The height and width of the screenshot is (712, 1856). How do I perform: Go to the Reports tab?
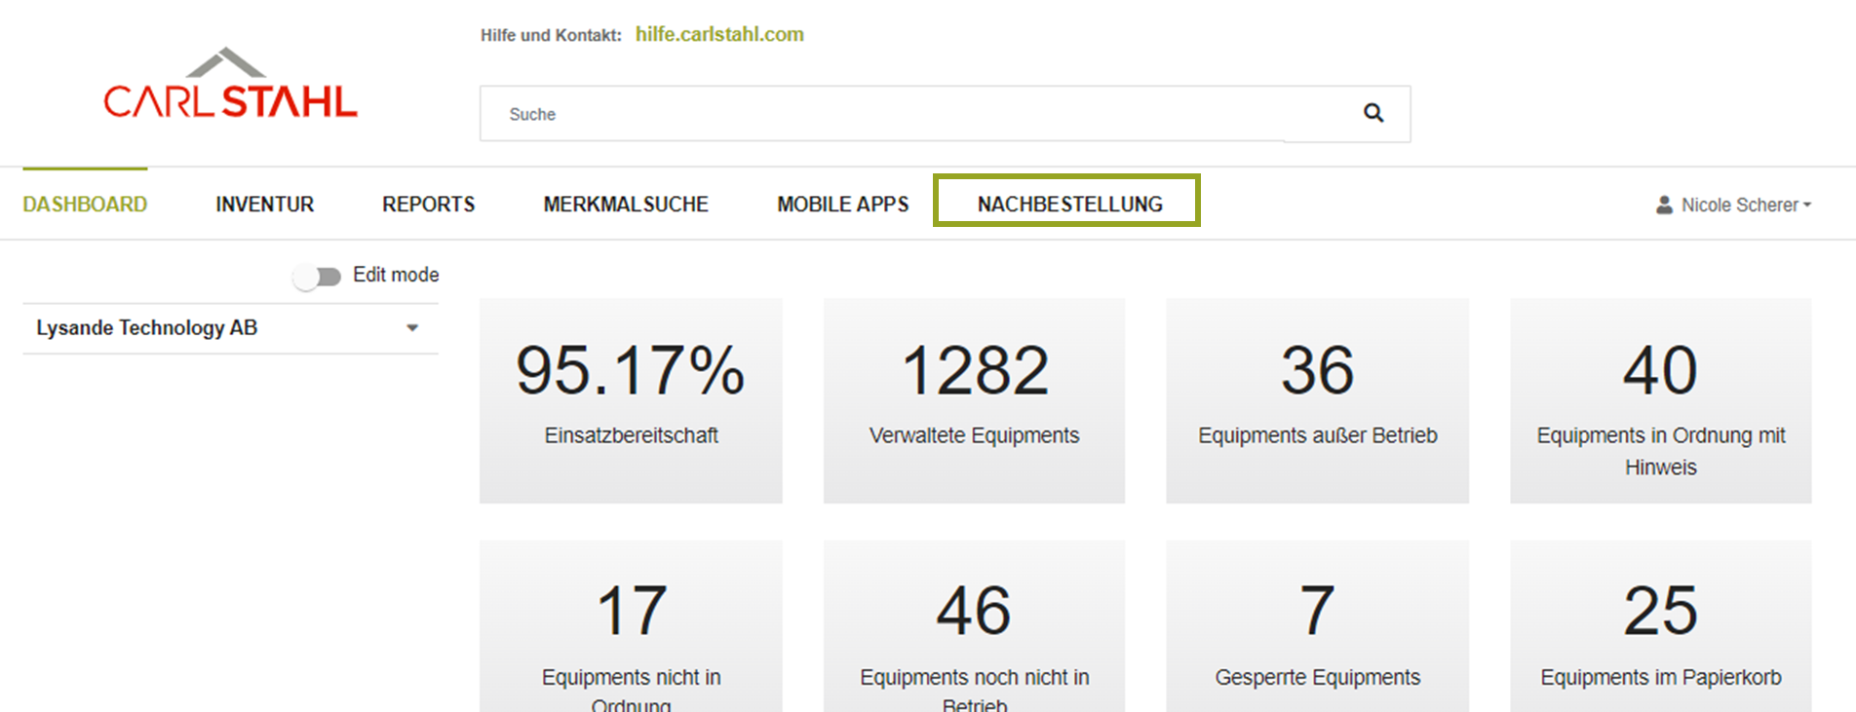coord(428,205)
